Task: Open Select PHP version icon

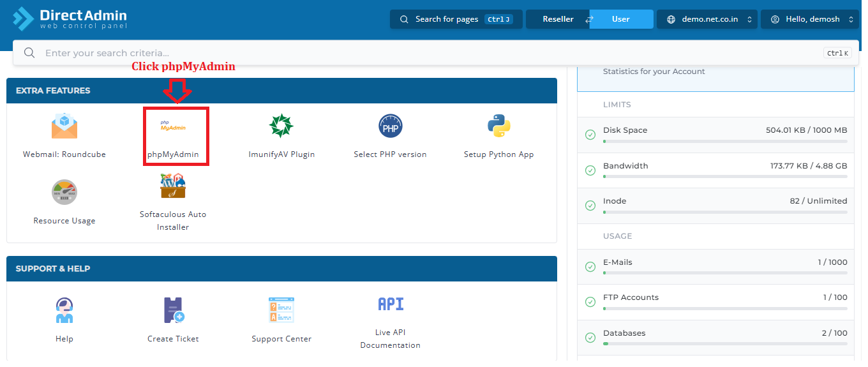Action: [x=391, y=126]
